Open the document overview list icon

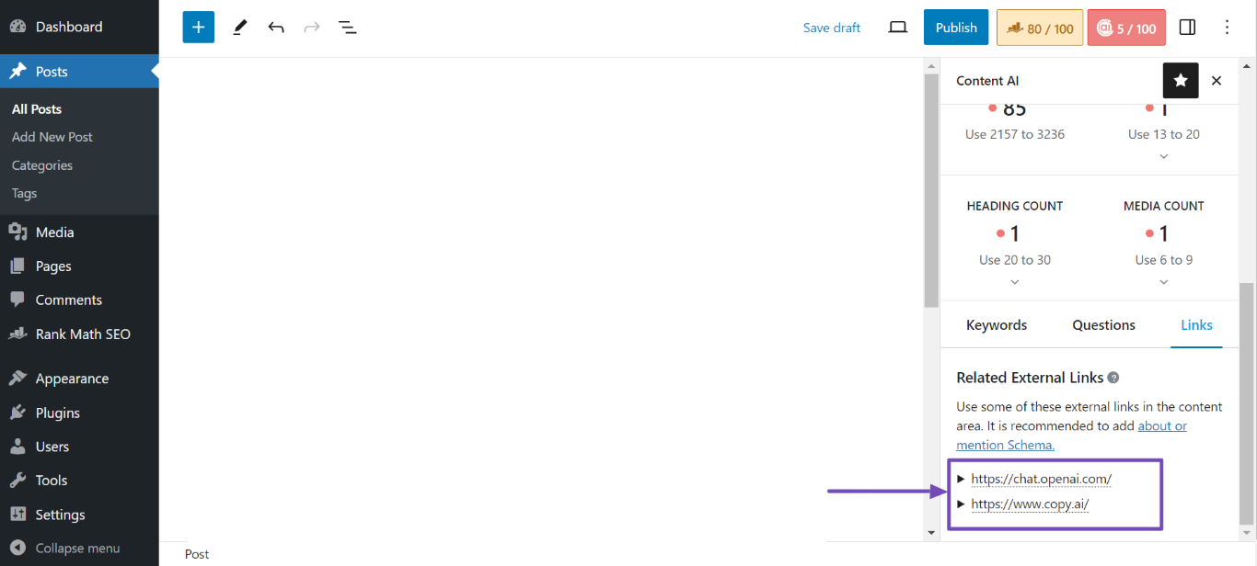(x=348, y=28)
